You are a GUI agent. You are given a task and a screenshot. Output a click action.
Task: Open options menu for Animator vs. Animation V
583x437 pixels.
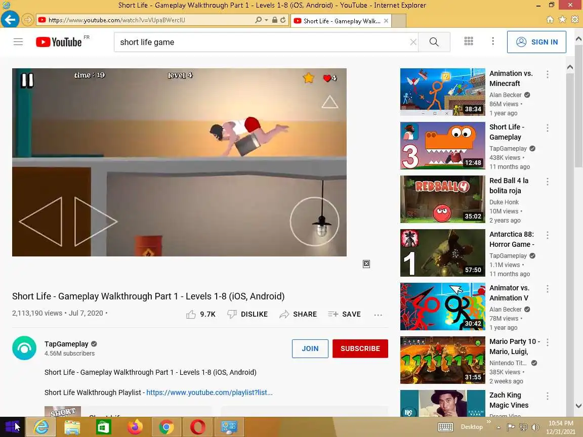547,289
